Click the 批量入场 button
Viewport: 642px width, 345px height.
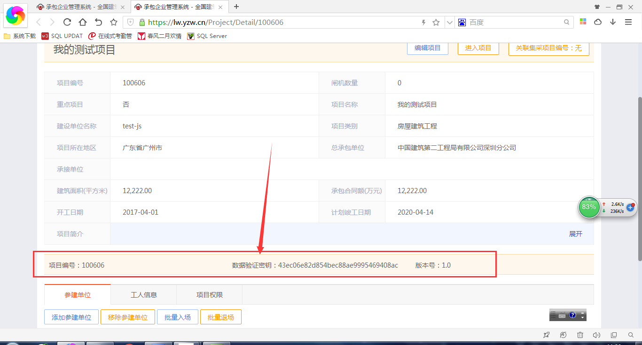point(178,317)
